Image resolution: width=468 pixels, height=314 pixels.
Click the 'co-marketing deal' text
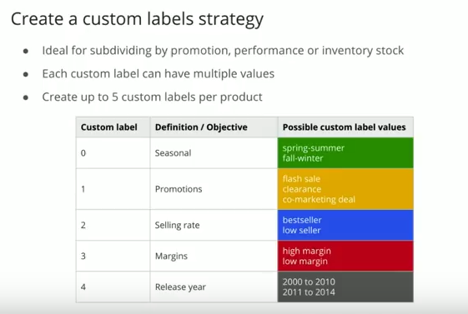(x=319, y=199)
